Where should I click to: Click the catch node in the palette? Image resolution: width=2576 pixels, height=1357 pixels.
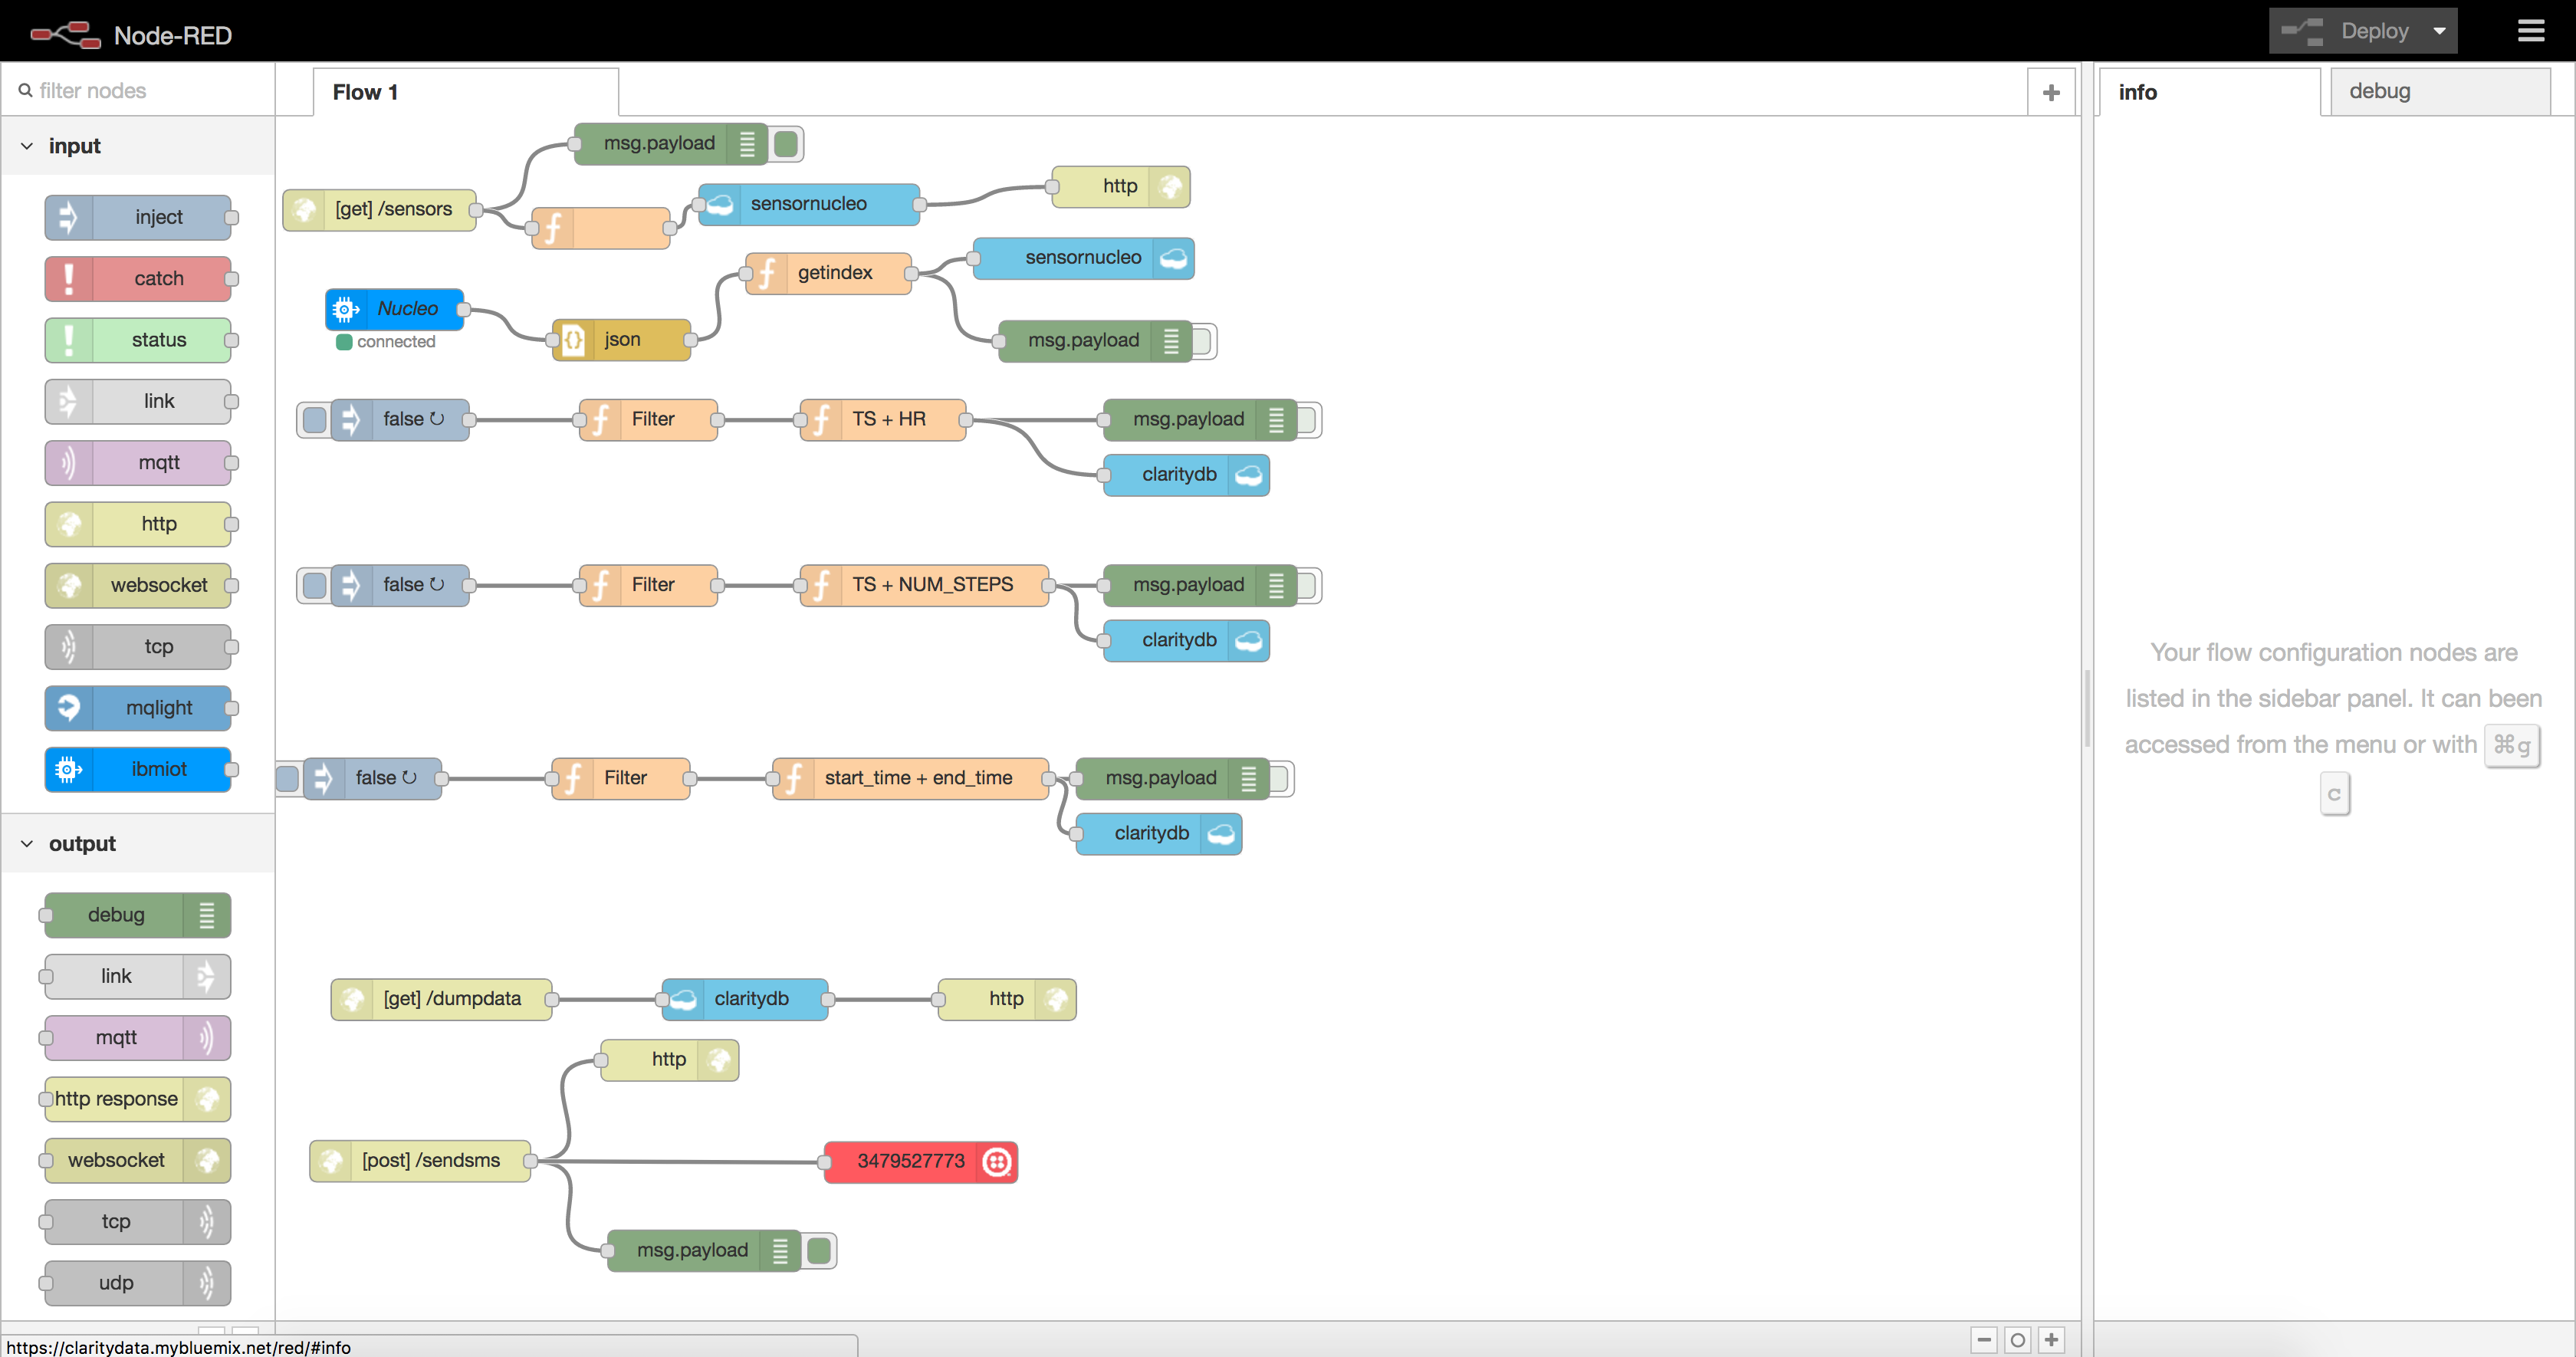click(138, 279)
